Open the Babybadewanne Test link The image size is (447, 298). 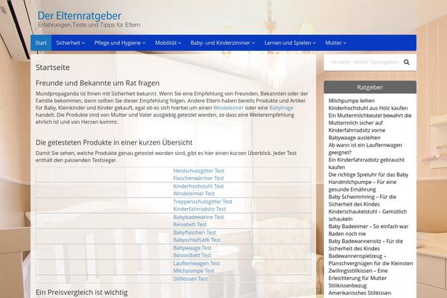coord(199,217)
